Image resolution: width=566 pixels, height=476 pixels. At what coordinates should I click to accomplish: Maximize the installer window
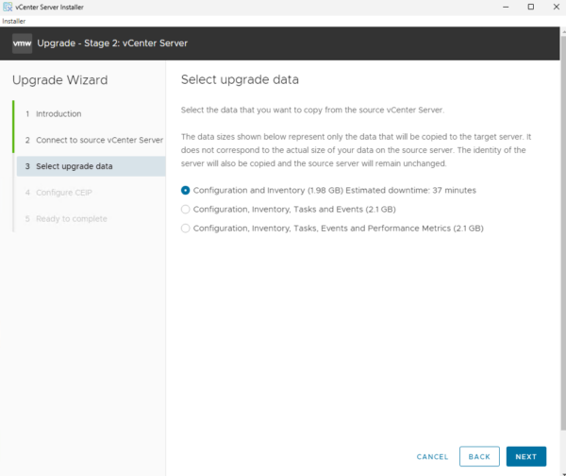[x=530, y=7]
